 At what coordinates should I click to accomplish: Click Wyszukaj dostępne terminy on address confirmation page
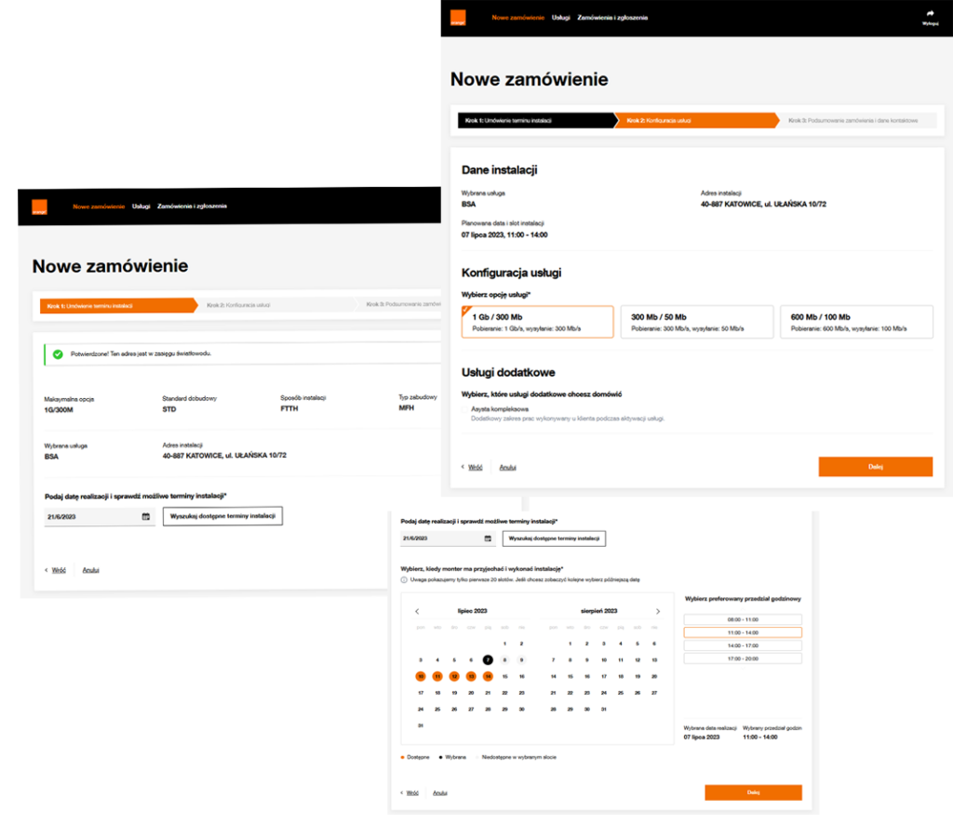(222, 516)
